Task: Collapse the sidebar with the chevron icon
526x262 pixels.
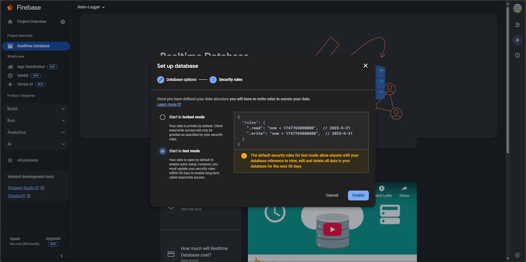Action: 62,256
